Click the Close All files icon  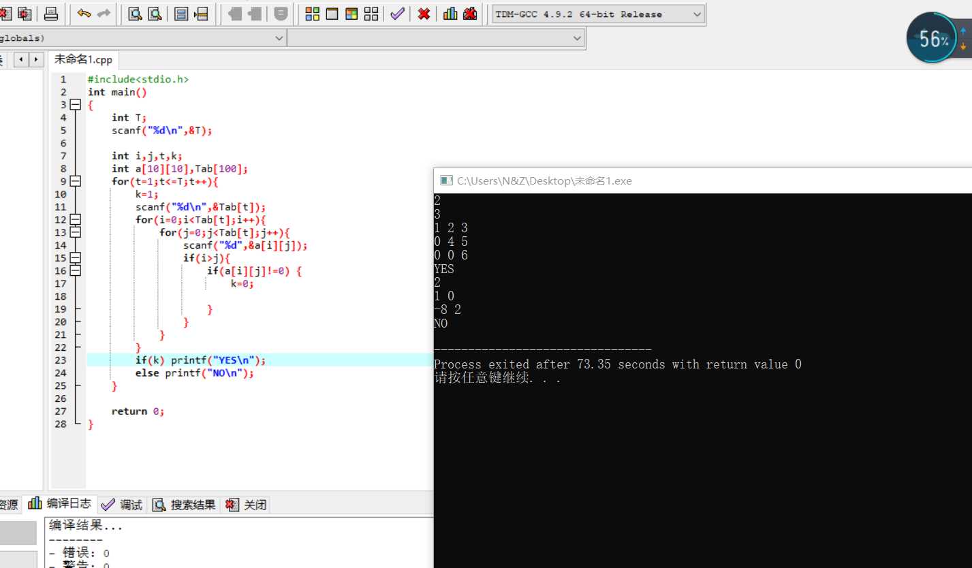tap(25, 14)
